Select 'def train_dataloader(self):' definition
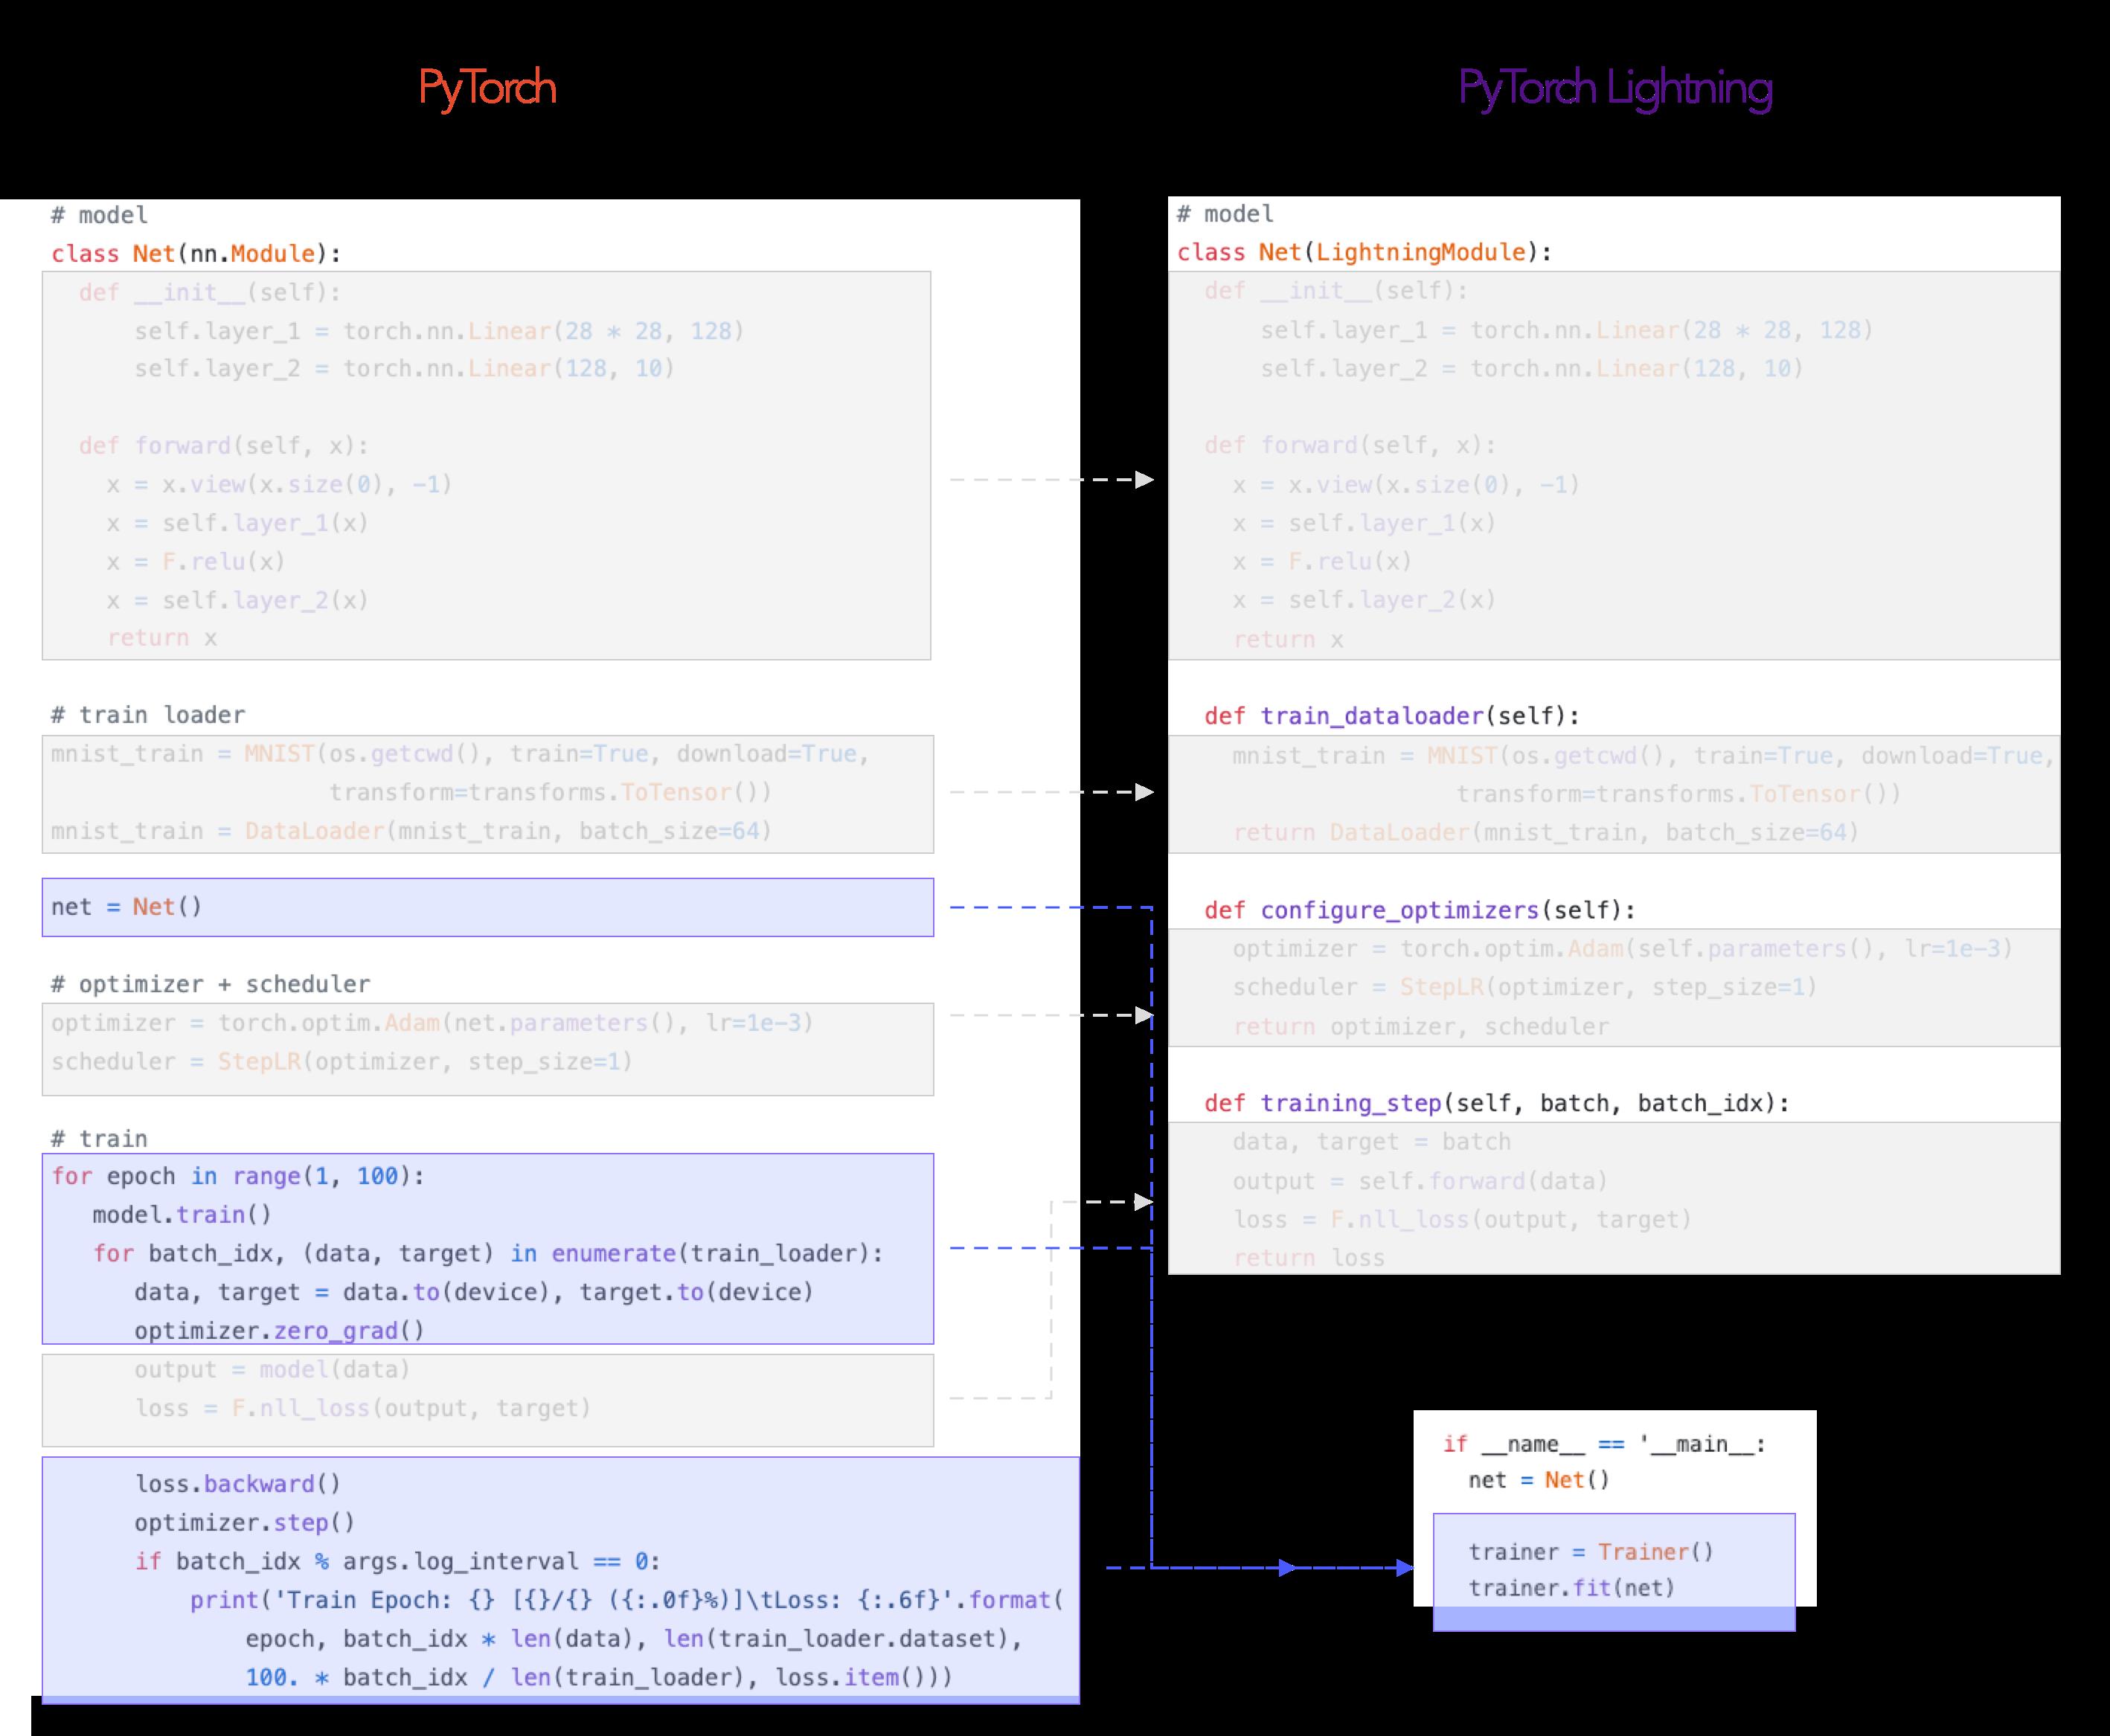 [1393, 717]
